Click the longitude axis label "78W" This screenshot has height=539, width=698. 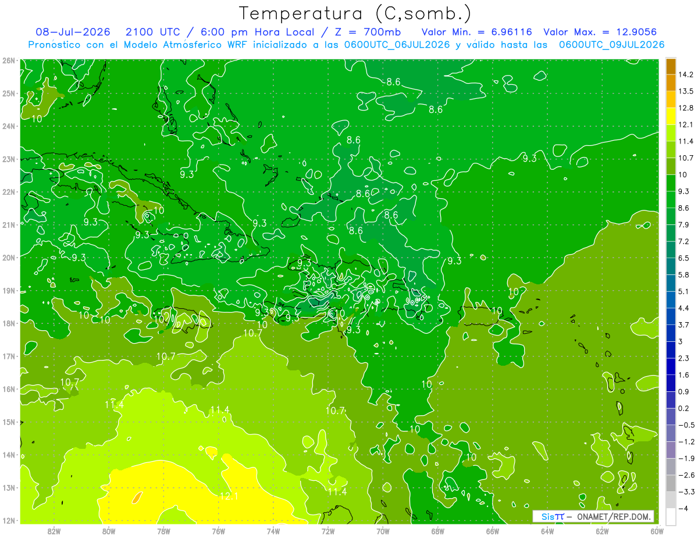tap(163, 530)
